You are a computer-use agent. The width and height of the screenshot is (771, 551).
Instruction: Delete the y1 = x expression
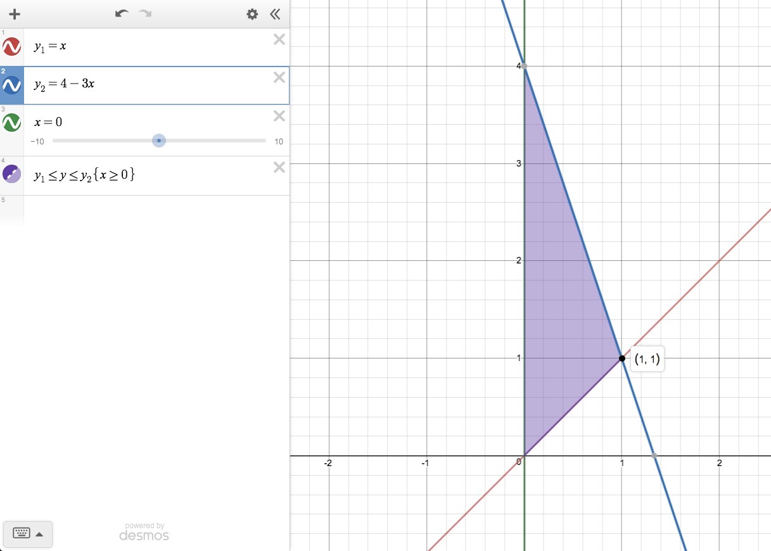[279, 39]
